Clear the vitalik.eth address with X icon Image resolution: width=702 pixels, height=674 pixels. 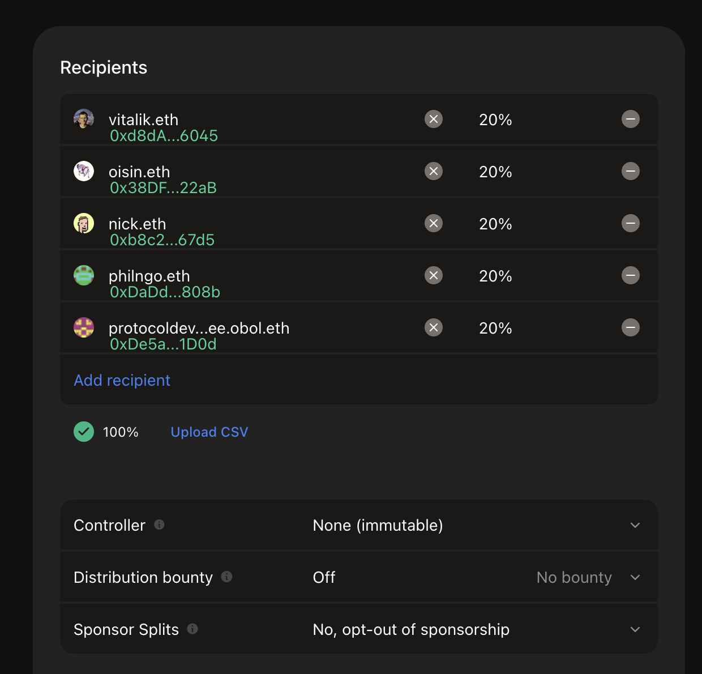click(434, 119)
